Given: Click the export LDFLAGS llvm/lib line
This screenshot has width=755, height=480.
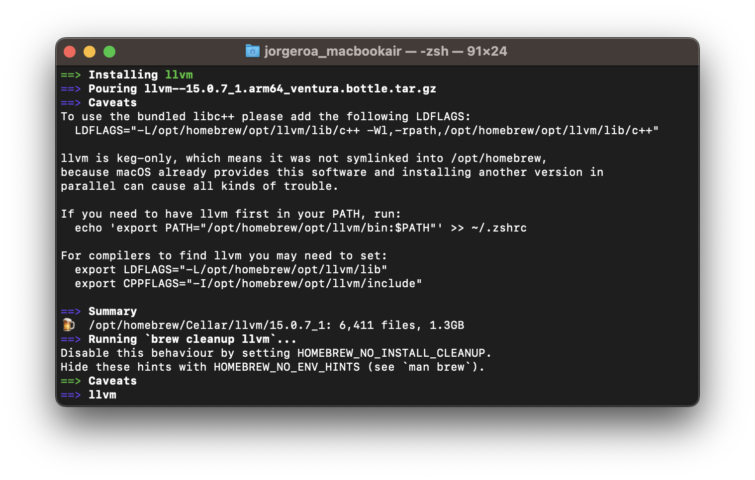Looking at the screenshot, I should (231, 269).
